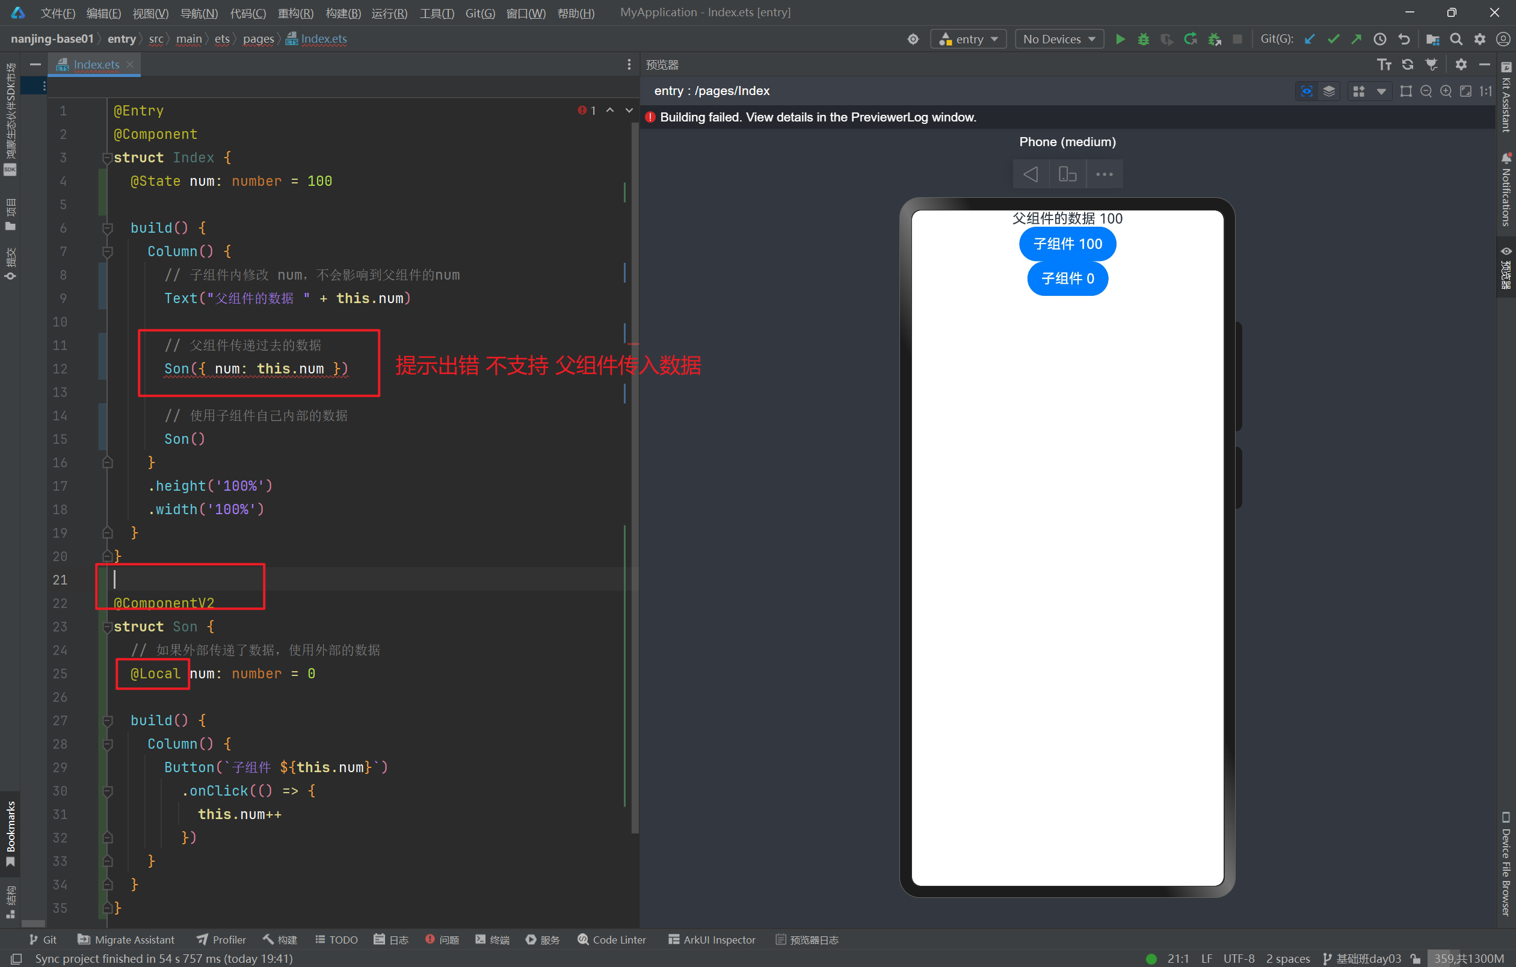Open the 文件(F) menu
The height and width of the screenshot is (967, 1516).
[x=58, y=13]
